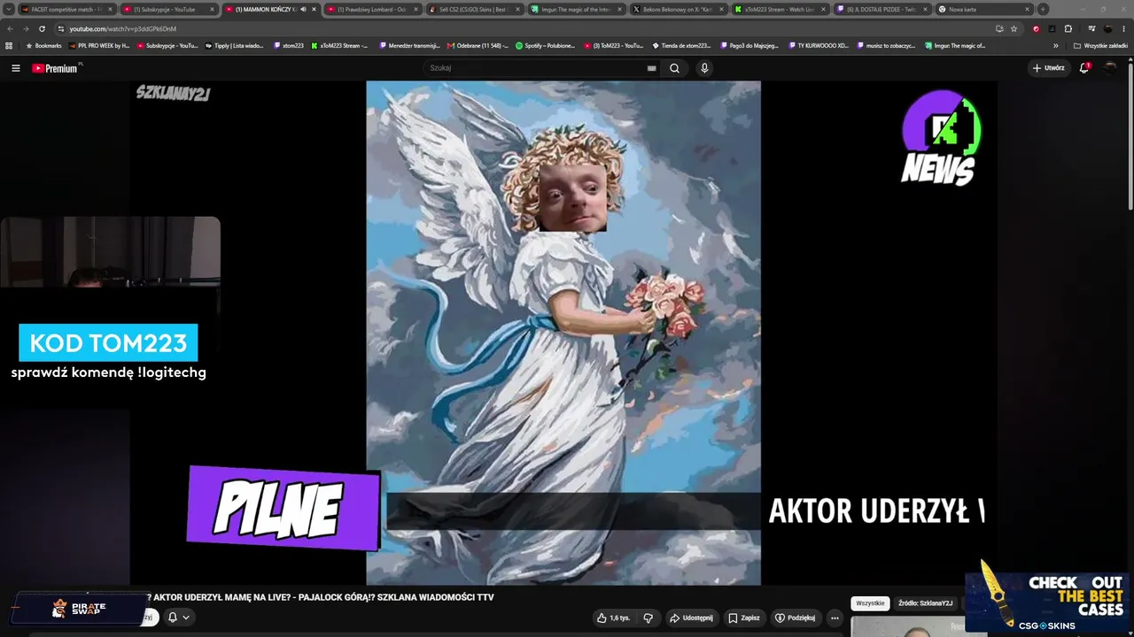Open the Odebrane Gmail bookmark
The image size is (1134, 637).
pos(478,45)
